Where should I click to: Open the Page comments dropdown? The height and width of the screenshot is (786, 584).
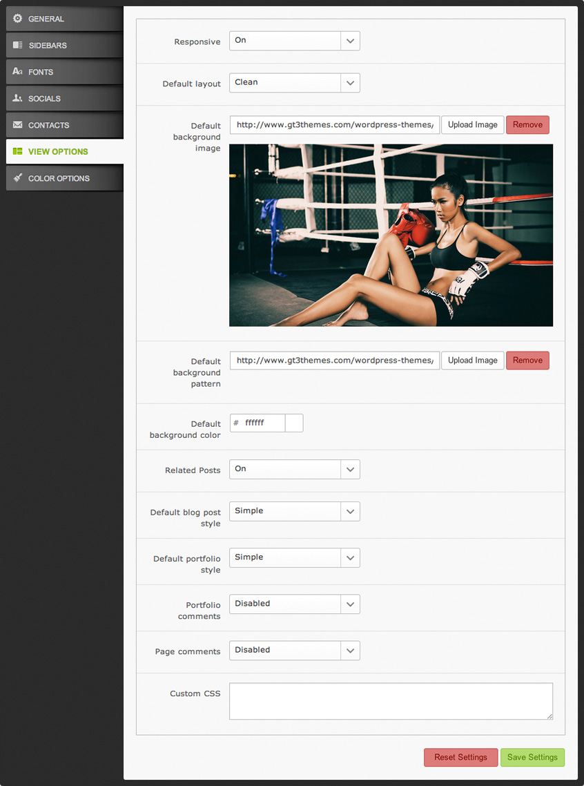[x=294, y=651]
